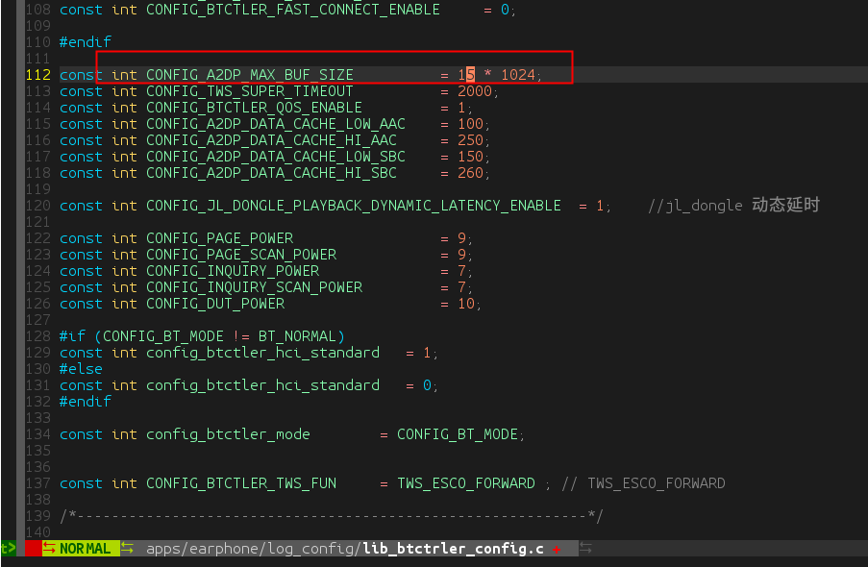Click the value 260 of CACHE_HI_SBC
The height and width of the screenshot is (567, 868).
(x=471, y=173)
